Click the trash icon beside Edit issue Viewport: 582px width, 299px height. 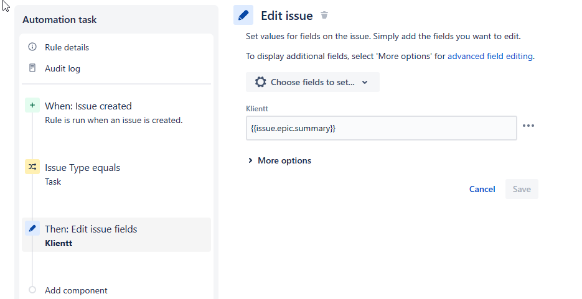324,16
